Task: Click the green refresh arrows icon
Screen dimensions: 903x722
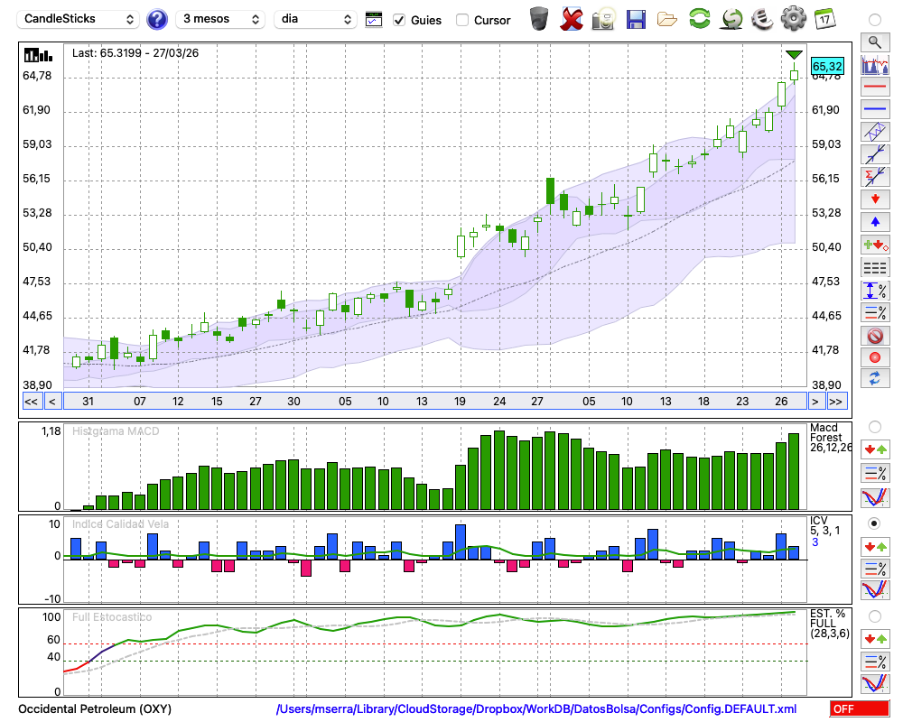Action: point(699,19)
